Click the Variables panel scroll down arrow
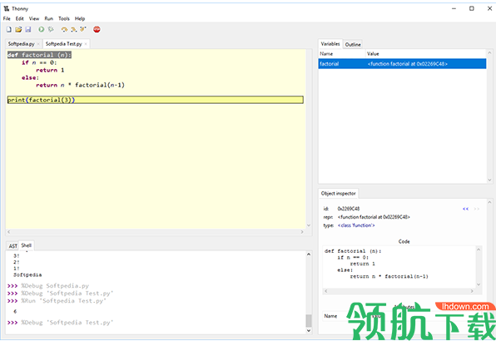This screenshot has width=496, height=346. (489, 180)
